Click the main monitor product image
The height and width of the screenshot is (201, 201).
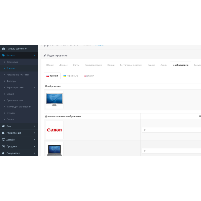(54, 100)
